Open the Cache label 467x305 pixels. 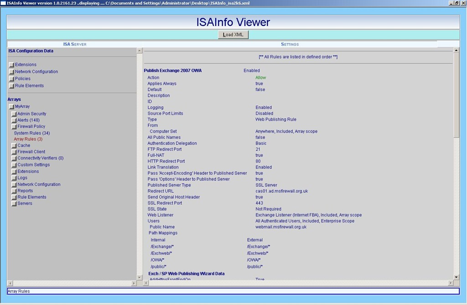pos(24,145)
